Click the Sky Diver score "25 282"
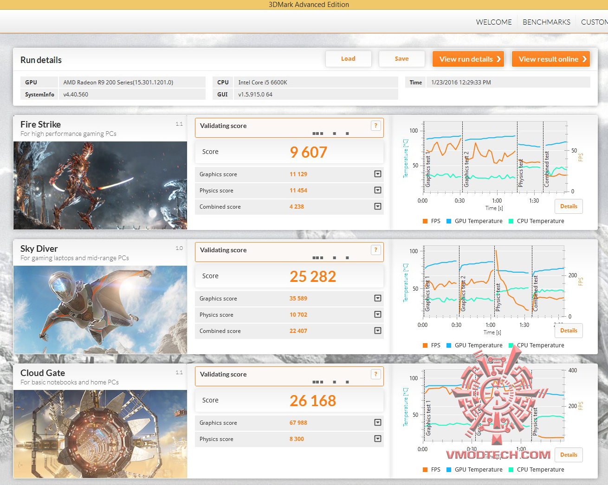 pos(313,276)
